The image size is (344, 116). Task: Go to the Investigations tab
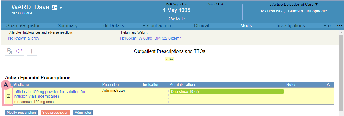(290, 26)
